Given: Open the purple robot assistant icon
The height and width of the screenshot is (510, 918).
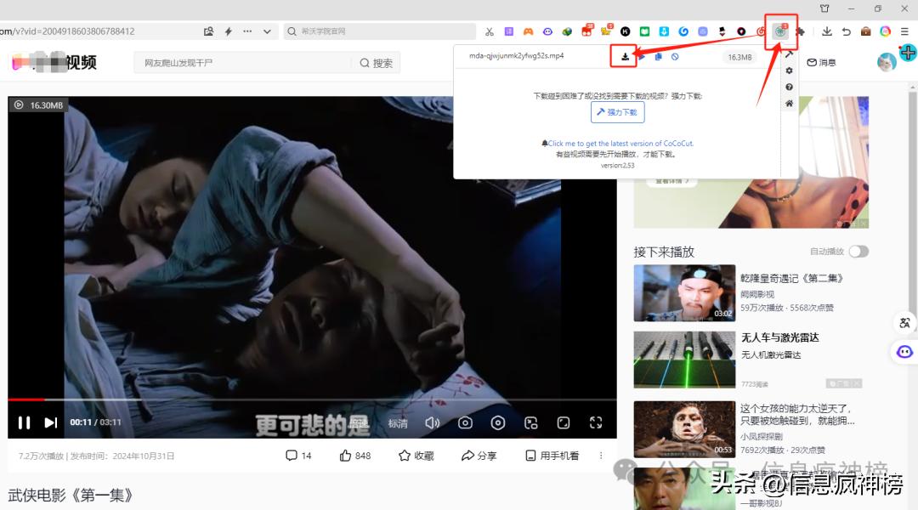Looking at the screenshot, I should pos(904,352).
